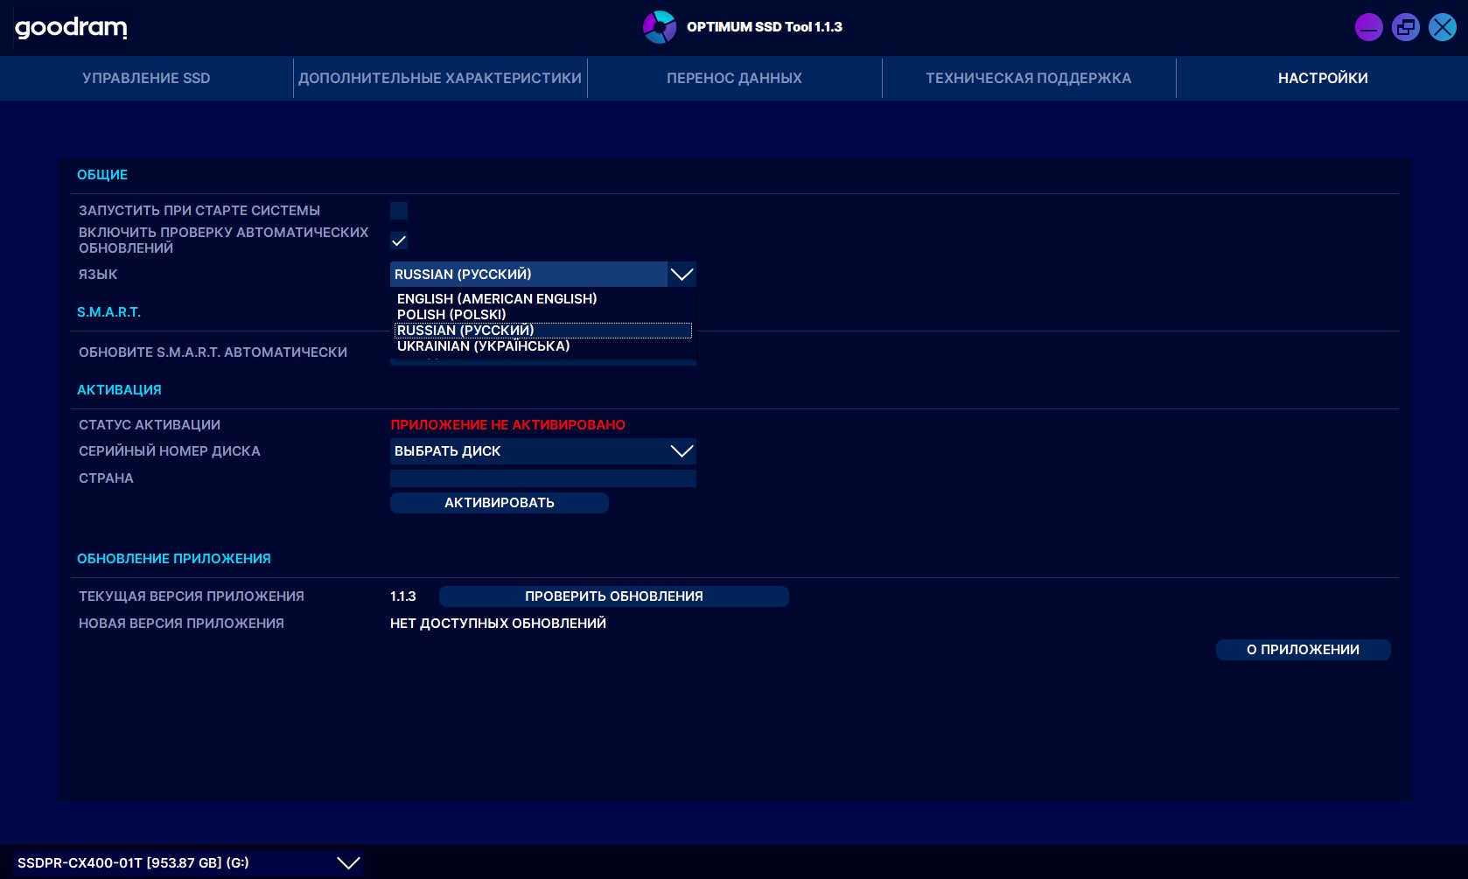This screenshot has width=1468, height=879.
Task: Select Russian (Русский) in the language list
Action: pyautogui.click(x=543, y=331)
